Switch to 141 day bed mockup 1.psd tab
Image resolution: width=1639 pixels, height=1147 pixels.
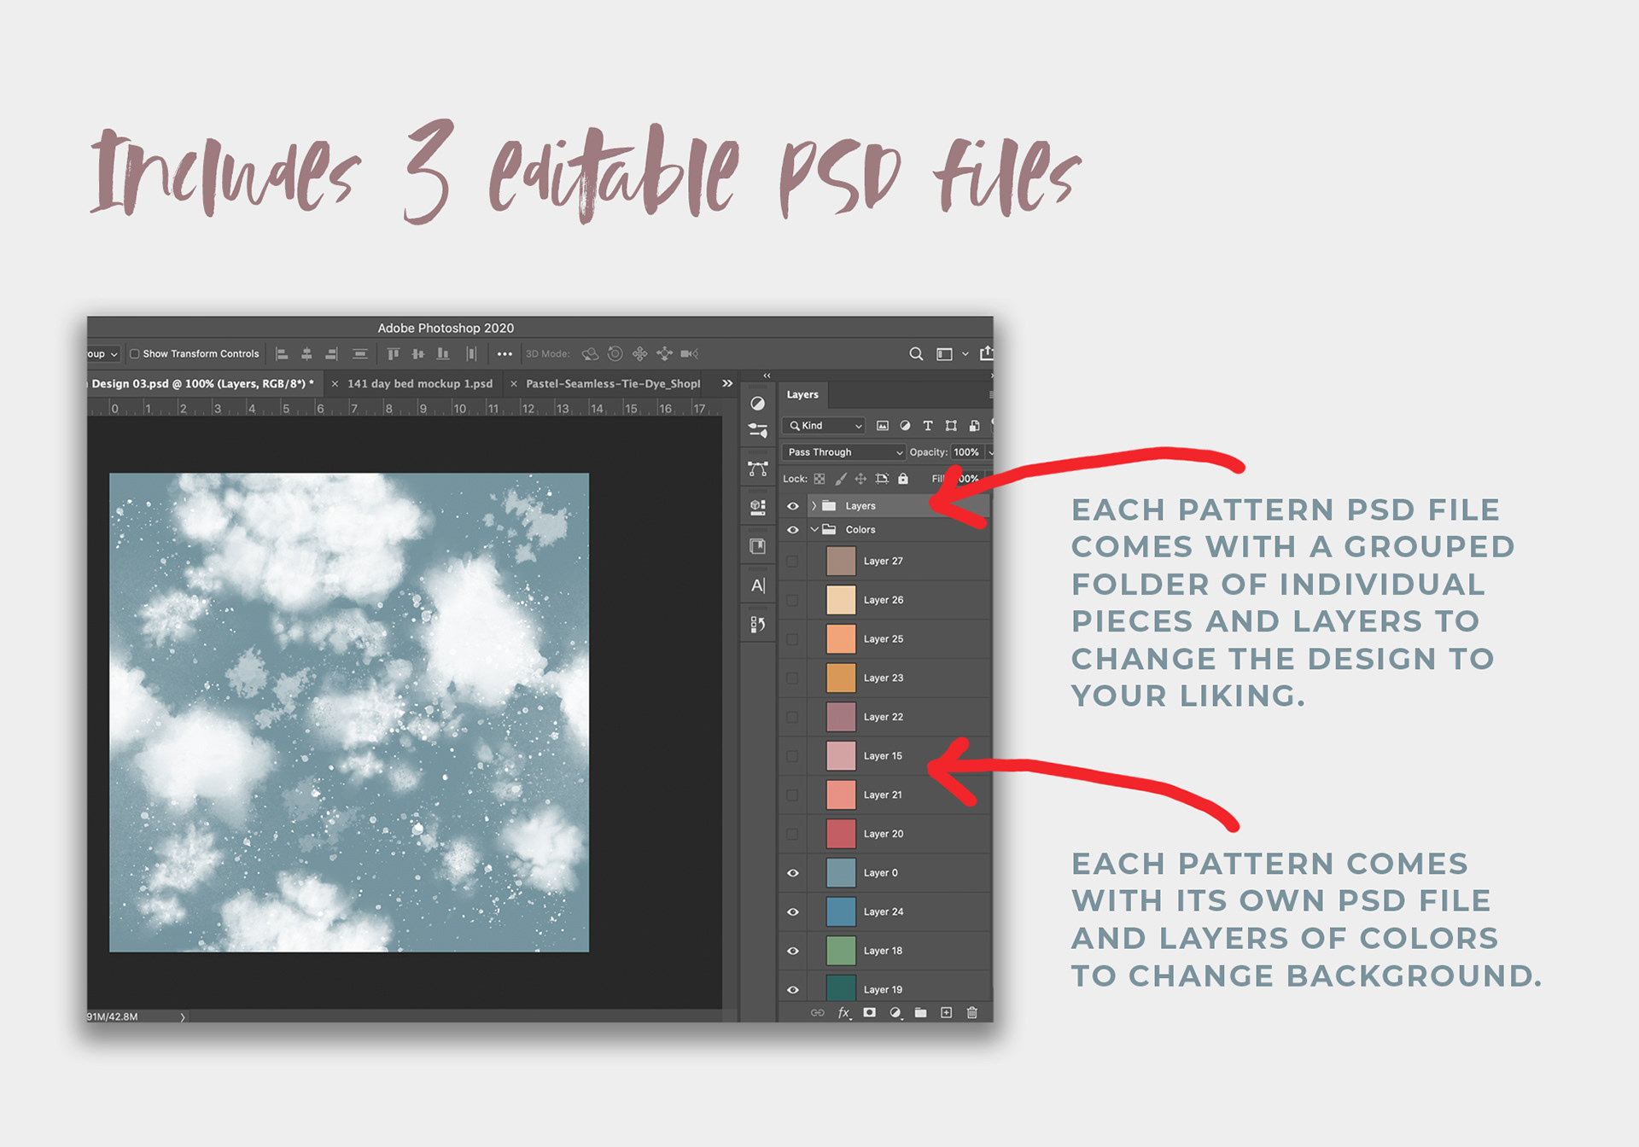pos(420,384)
